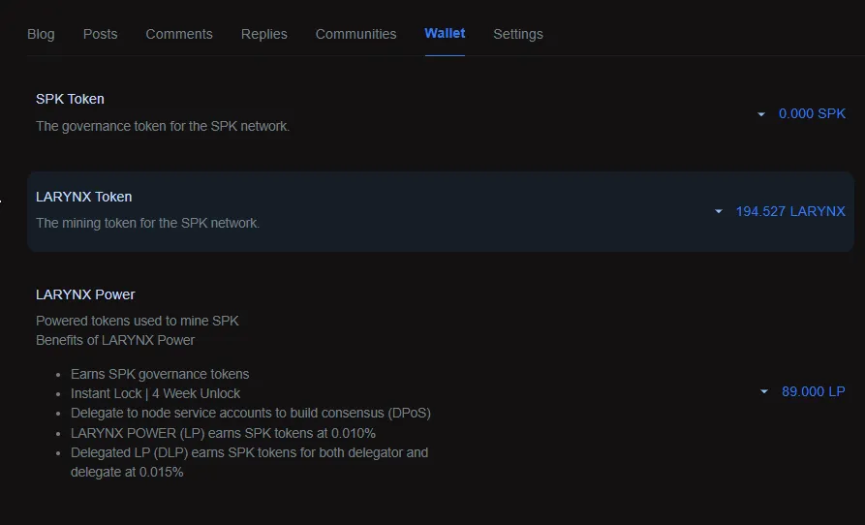The height and width of the screenshot is (525, 865).
Task: Click 'Instant Lock | 4 Week Unlock' bullet
Action: point(156,393)
